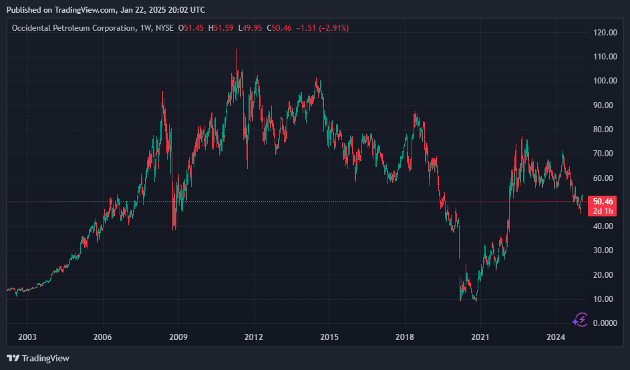Click the 2006 time axis label
630x370 pixels.
click(103, 337)
